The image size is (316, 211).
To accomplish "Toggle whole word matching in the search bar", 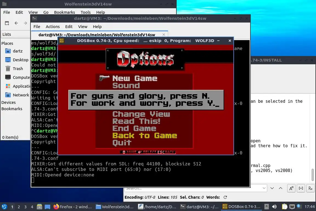I will [x=301, y=188].
